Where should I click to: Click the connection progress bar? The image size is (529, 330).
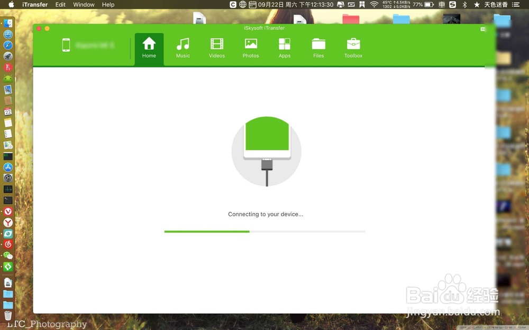coord(264,232)
